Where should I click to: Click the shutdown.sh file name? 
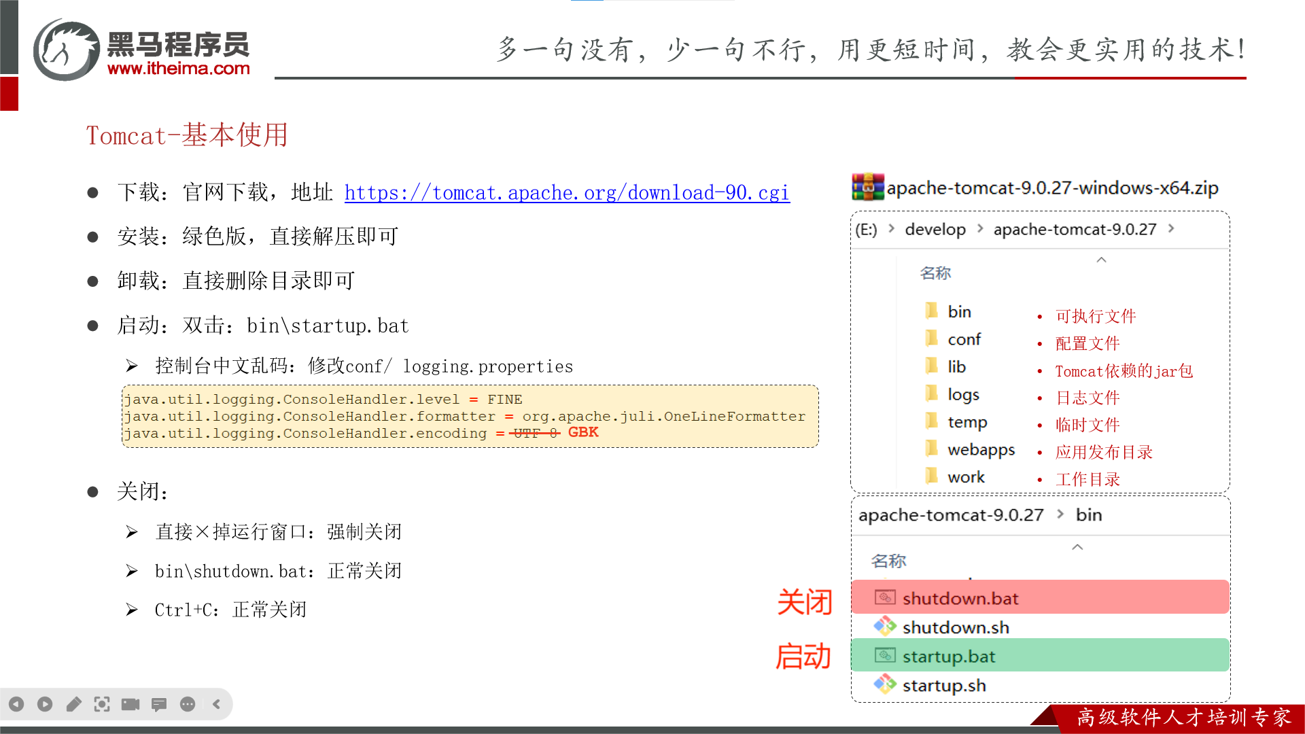(x=956, y=628)
